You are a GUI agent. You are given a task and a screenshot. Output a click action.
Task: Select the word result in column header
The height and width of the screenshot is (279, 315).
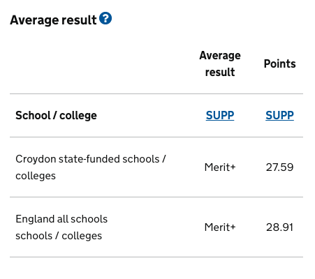coord(220,72)
